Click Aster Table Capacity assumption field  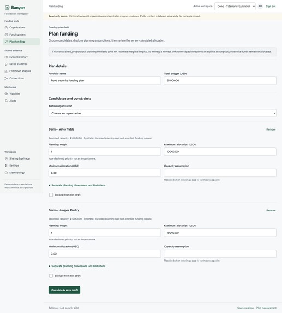(x=220, y=173)
